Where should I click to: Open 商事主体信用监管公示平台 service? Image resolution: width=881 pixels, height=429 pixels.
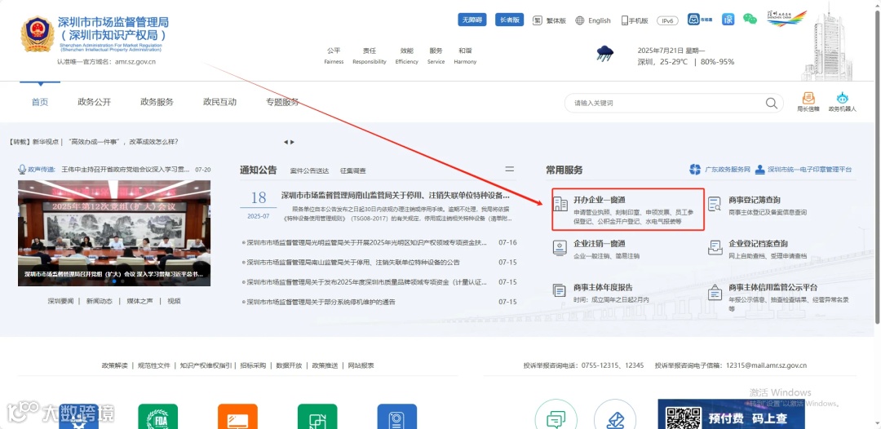click(x=773, y=287)
